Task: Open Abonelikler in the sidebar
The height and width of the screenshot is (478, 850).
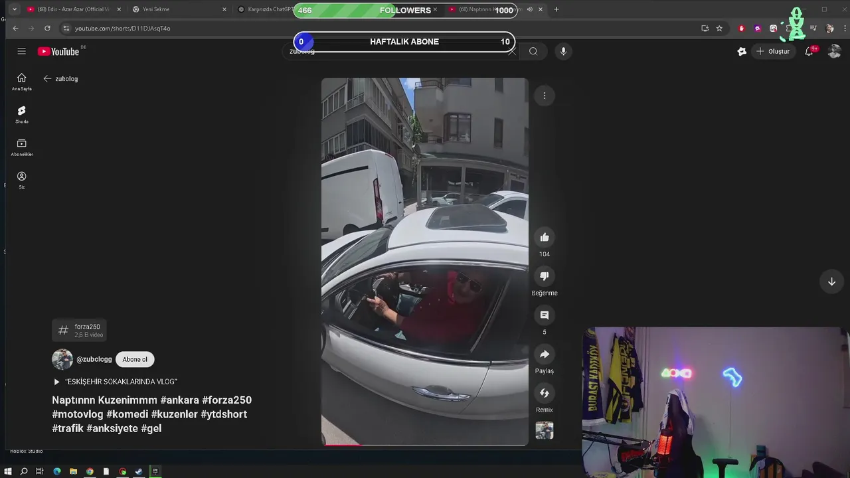Action: [22, 147]
